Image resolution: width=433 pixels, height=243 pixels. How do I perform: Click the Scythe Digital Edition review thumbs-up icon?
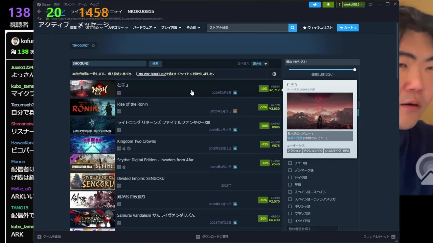235,167
